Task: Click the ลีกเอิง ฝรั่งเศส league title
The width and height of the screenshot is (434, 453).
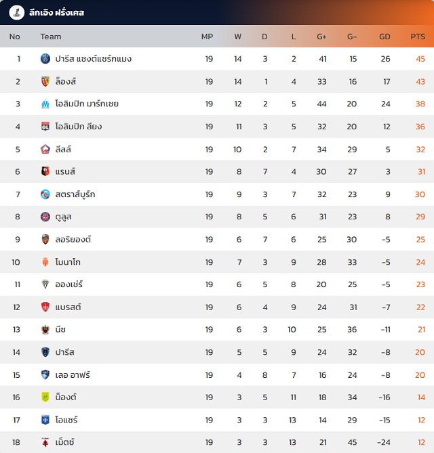Action: (57, 13)
